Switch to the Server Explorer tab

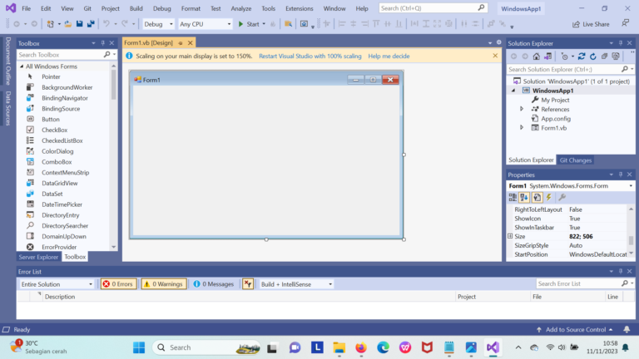point(38,257)
